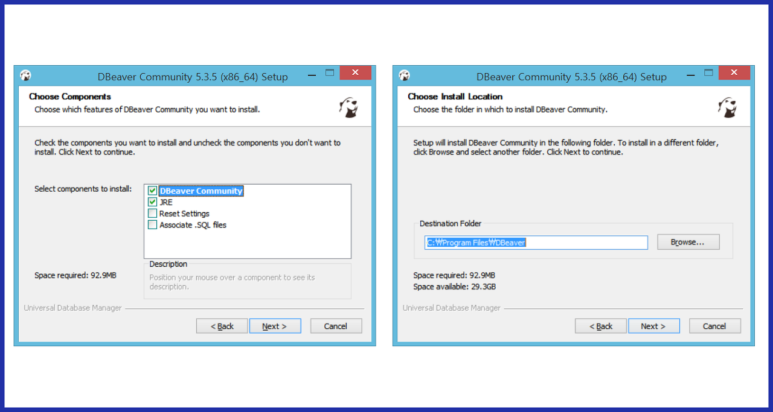
Task: Click the Description box placeholder text
Action: (233, 282)
